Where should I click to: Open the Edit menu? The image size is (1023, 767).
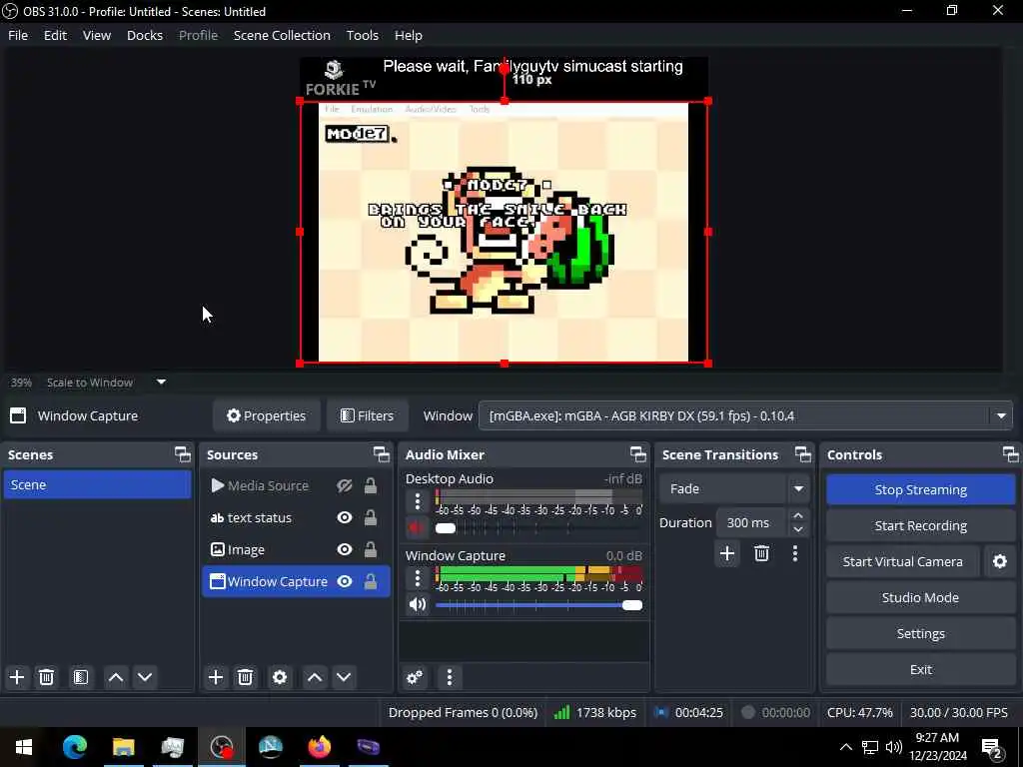(x=56, y=35)
